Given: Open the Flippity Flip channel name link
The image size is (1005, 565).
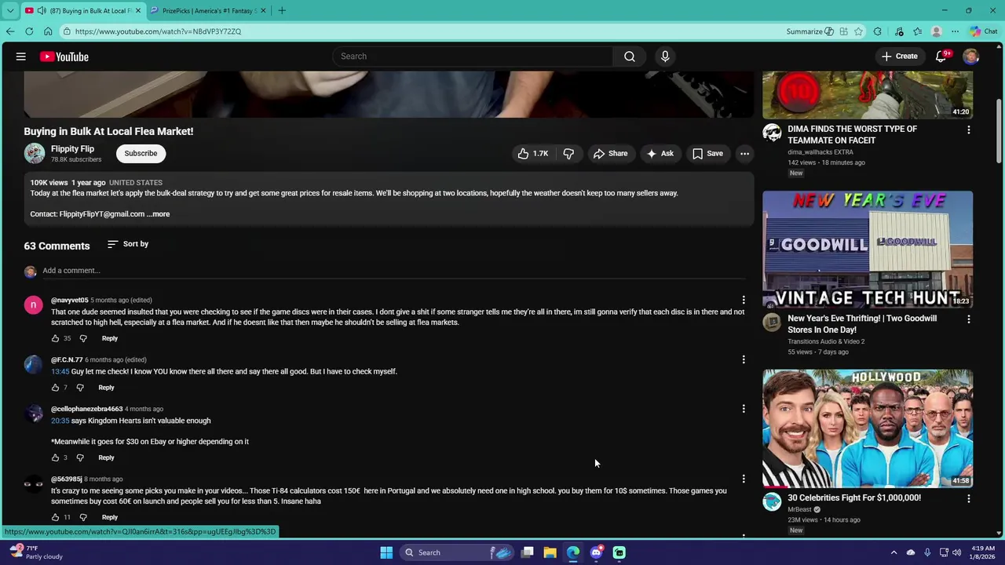Looking at the screenshot, I should (x=72, y=149).
